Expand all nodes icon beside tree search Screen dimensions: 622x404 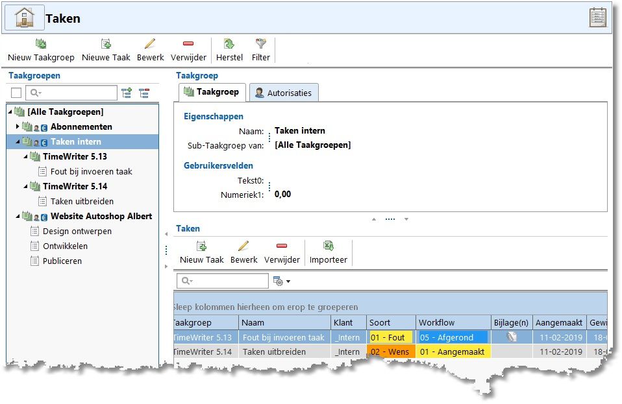pos(127,93)
